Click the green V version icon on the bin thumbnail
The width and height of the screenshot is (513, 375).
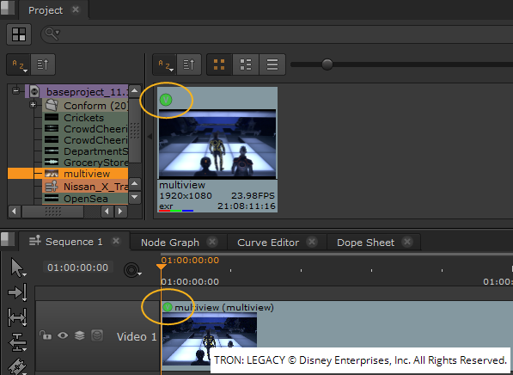click(166, 100)
